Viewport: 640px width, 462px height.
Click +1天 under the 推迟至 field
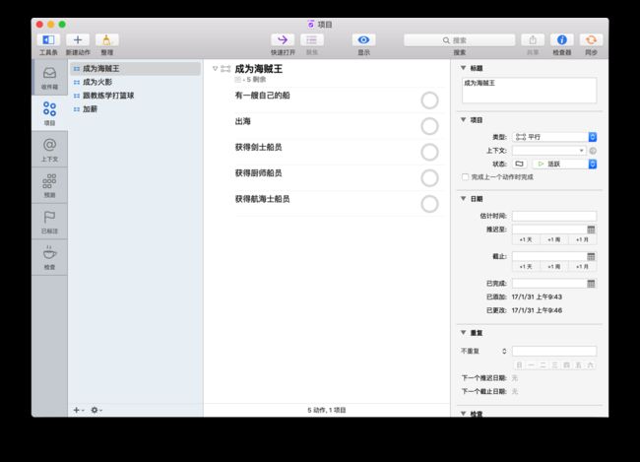pyautogui.click(x=526, y=239)
